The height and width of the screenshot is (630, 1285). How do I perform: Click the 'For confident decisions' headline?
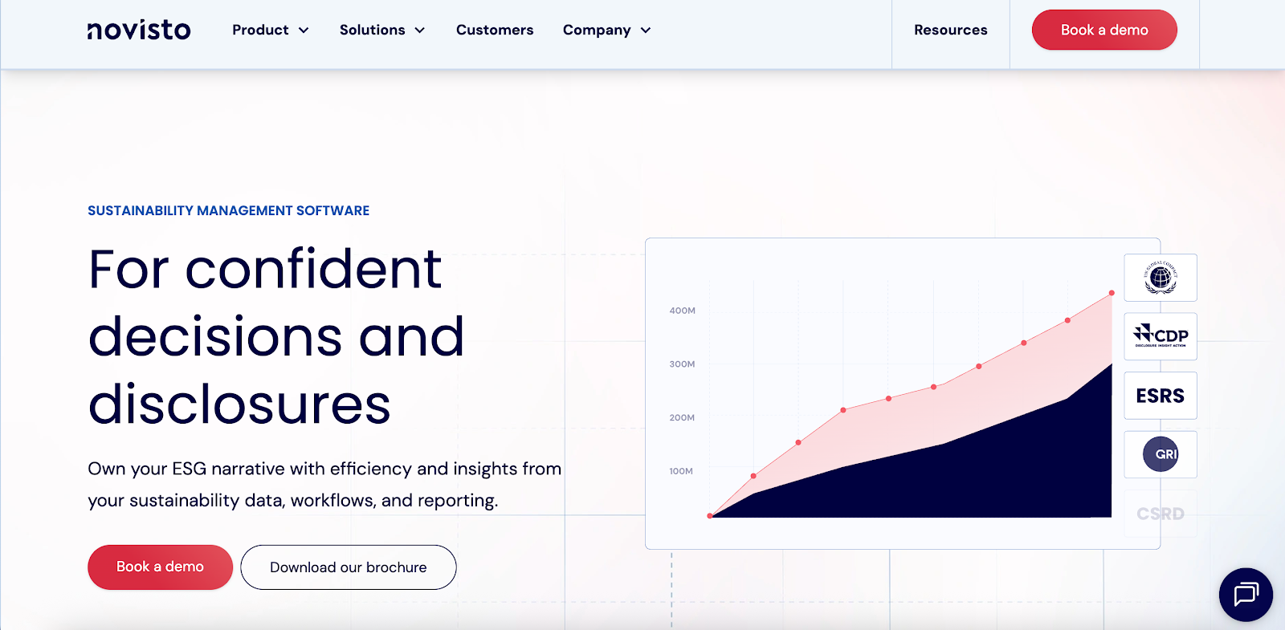pyautogui.click(x=276, y=336)
